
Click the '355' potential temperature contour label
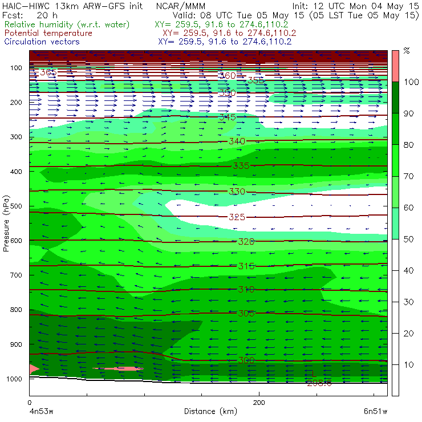click(x=255, y=80)
